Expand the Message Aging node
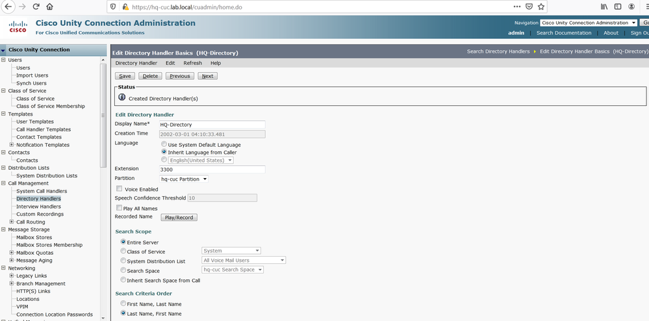 pos(12,260)
